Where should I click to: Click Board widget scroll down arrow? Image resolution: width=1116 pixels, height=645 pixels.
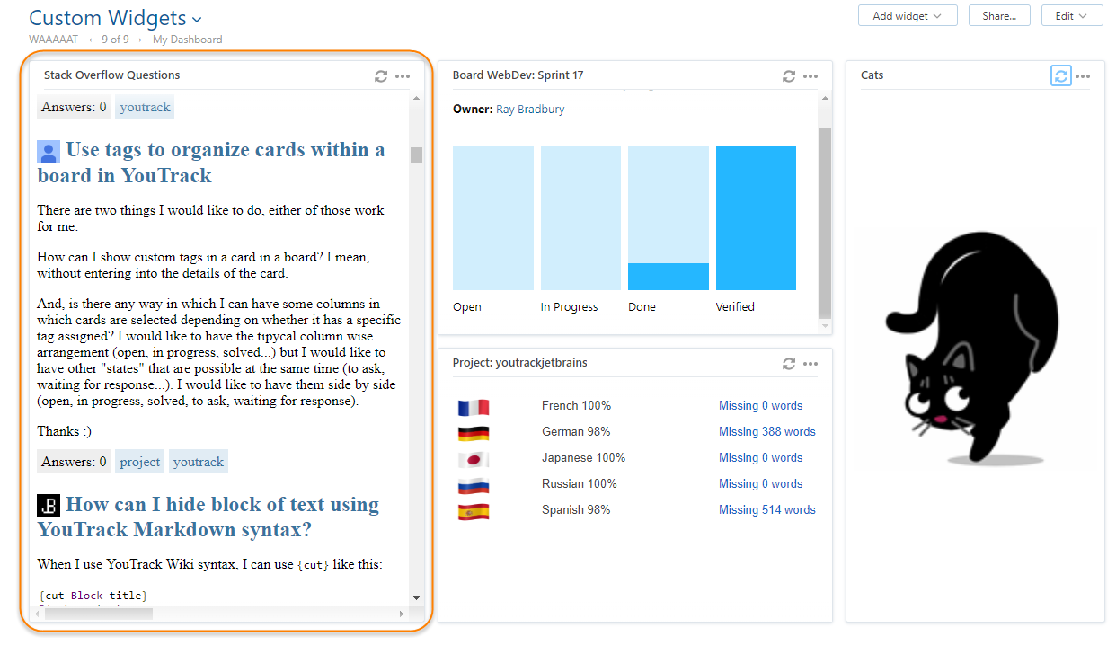(x=826, y=325)
